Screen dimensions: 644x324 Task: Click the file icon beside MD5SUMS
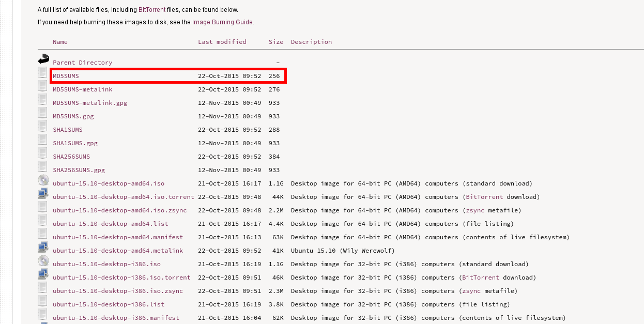[x=42, y=73]
